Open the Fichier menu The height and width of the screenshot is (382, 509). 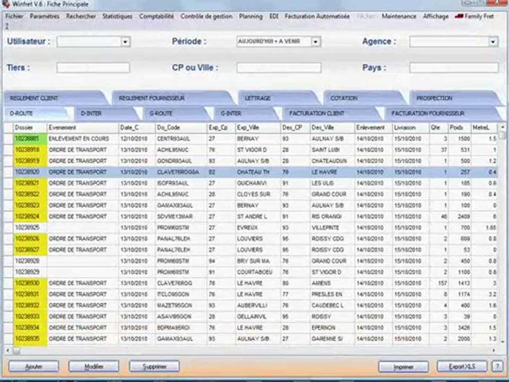(x=14, y=16)
